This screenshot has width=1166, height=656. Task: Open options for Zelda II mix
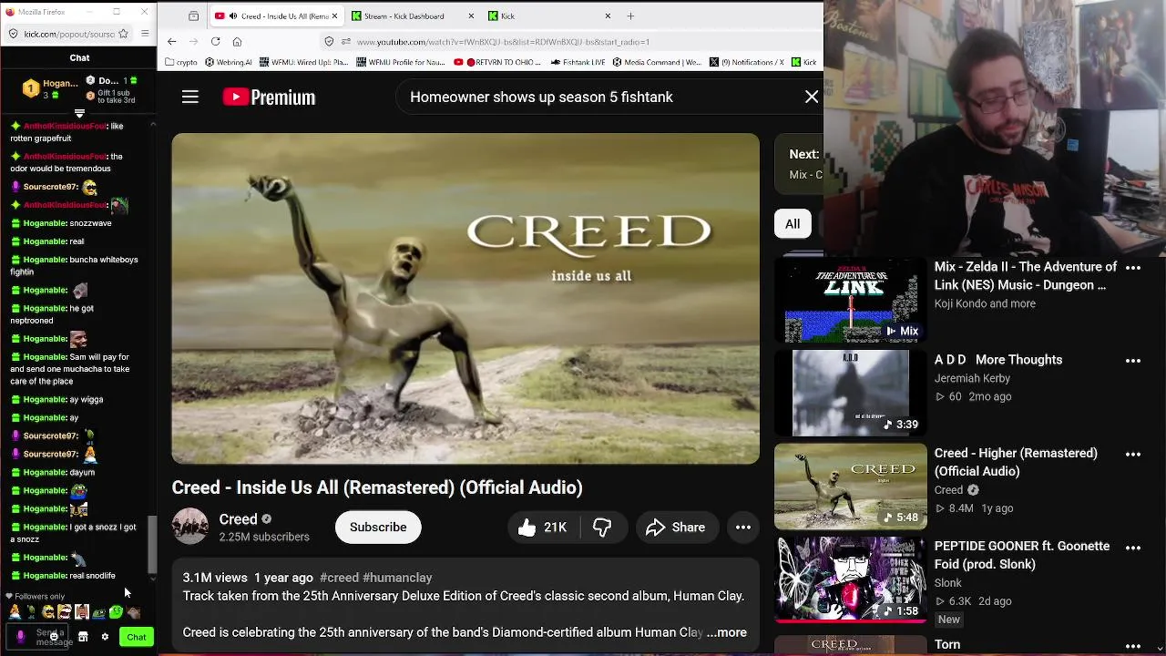pyautogui.click(x=1133, y=268)
